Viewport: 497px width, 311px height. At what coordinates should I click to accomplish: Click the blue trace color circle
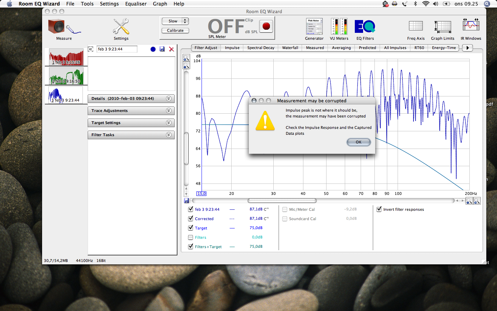coord(153,49)
